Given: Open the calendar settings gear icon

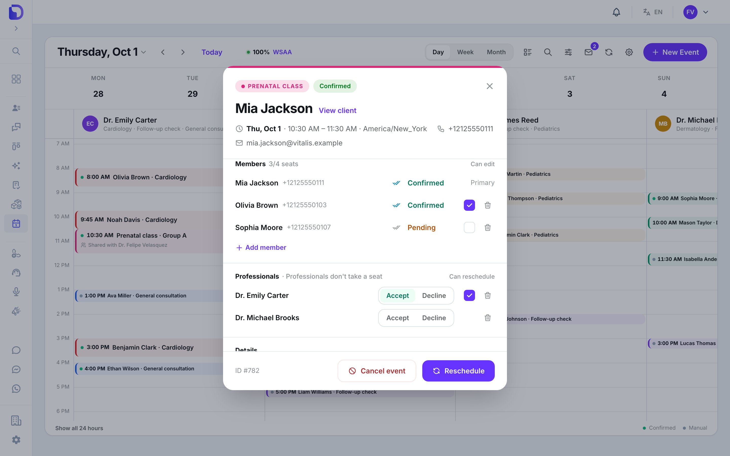Looking at the screenshot, I should click(629, 52).
